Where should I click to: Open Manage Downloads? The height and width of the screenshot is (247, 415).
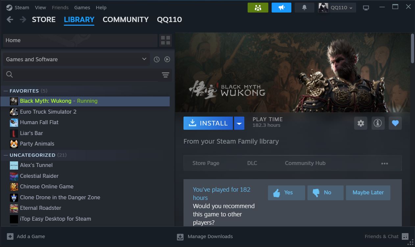pos(205,236)
